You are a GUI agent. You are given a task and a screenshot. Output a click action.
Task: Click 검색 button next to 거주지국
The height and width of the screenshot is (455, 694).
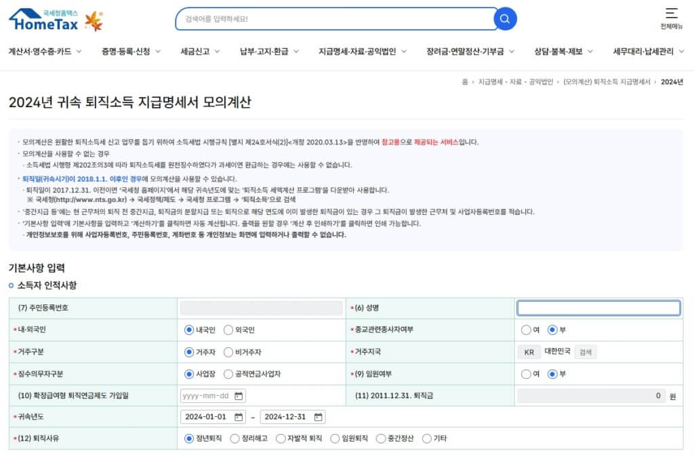click(x=585, y=352)
